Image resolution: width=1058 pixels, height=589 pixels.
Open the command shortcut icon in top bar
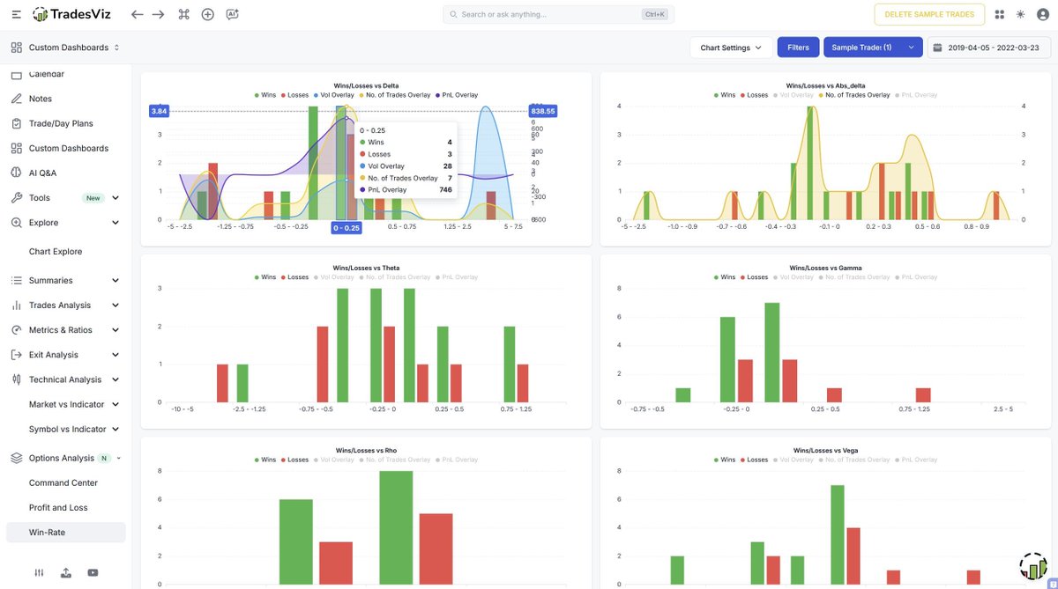pos(183,14)
